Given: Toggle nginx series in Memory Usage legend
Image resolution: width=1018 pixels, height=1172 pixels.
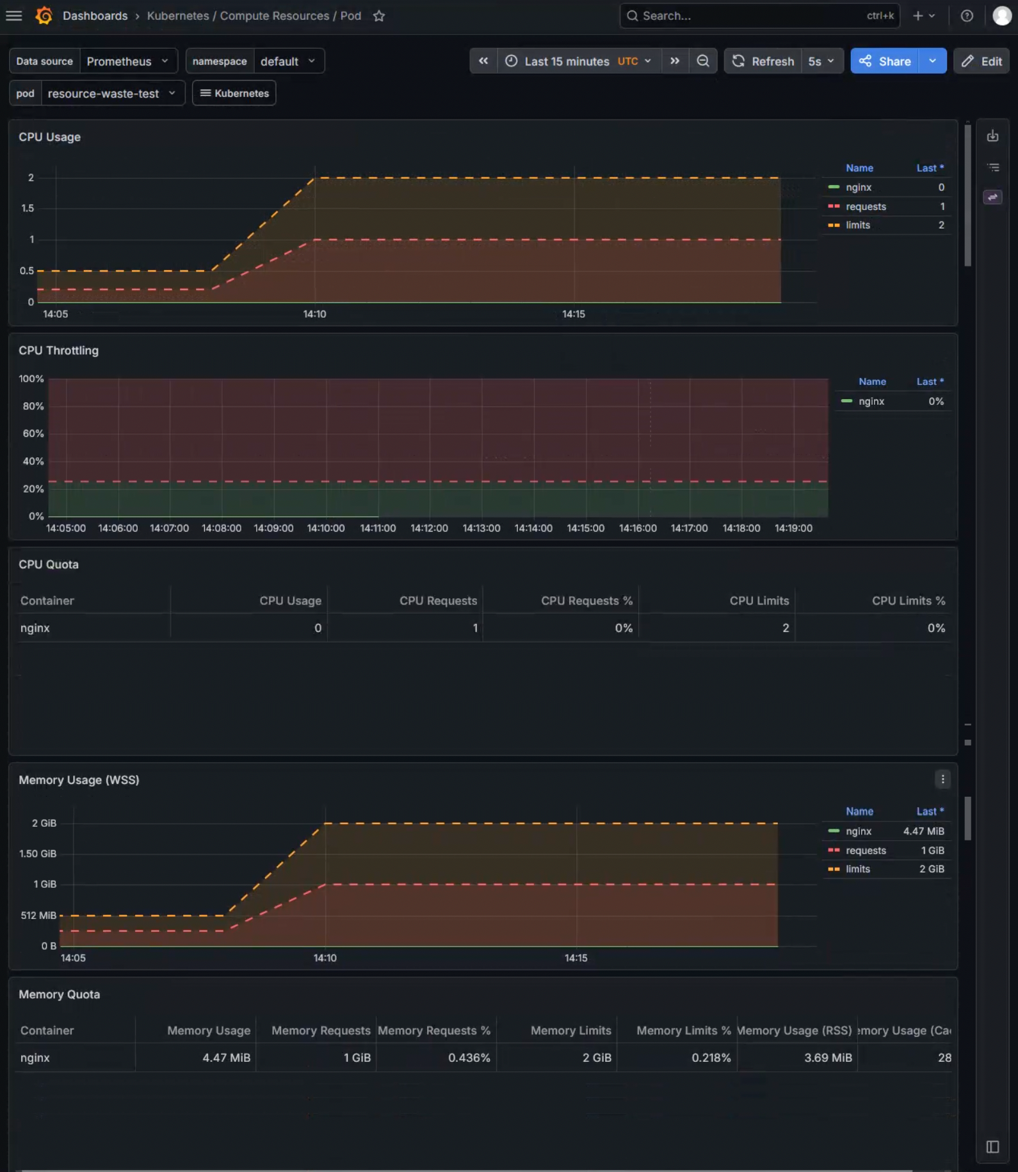Looking at the screenshot, I should pos(858,831).
